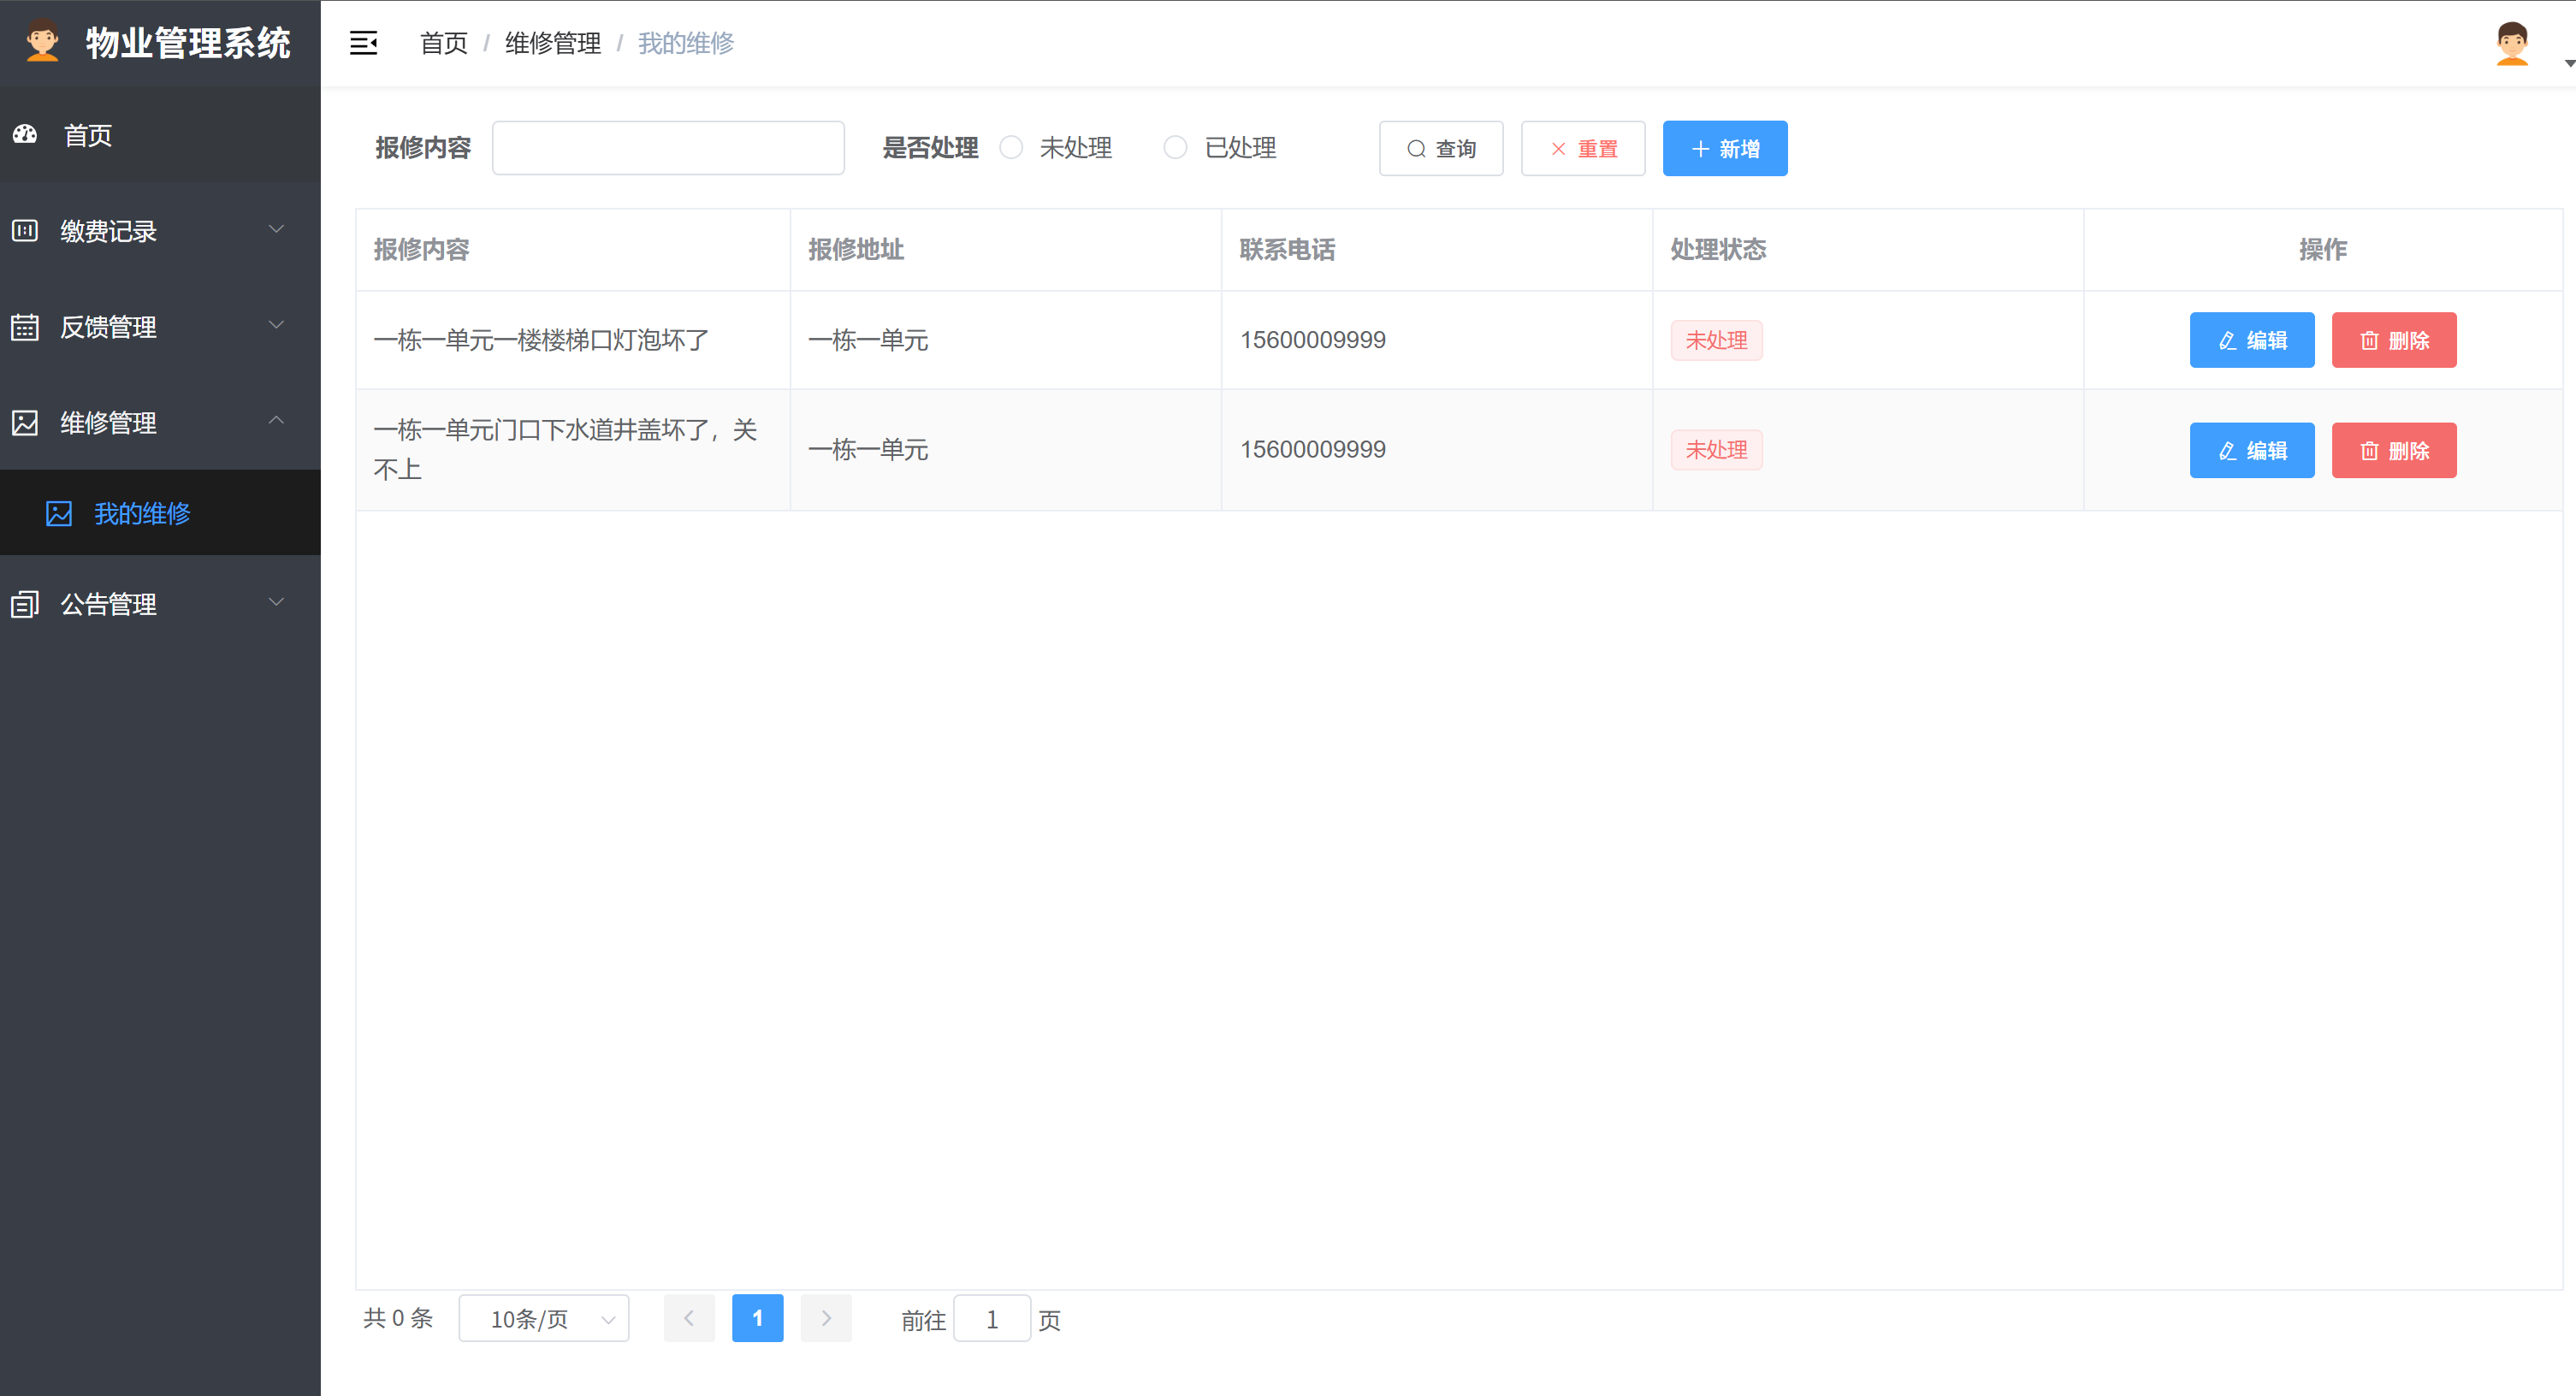Viewport: 2576px width, 1396px height.
Task: Click the 公告管理 document icon
Action: tap(25, 604)
